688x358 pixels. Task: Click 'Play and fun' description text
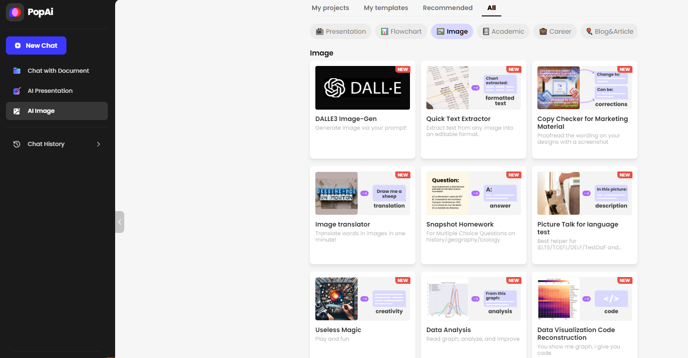pos(332,339)
